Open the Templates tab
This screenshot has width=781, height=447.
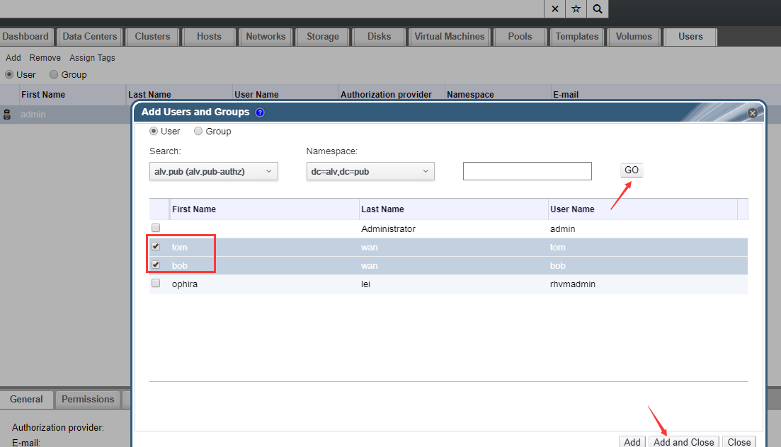tap(577, 37)
